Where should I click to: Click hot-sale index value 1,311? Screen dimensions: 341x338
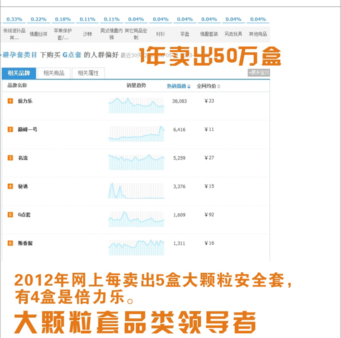[179, 243]
